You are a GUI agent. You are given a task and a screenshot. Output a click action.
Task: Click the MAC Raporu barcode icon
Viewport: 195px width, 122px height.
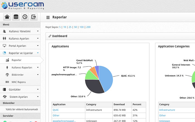7,82
